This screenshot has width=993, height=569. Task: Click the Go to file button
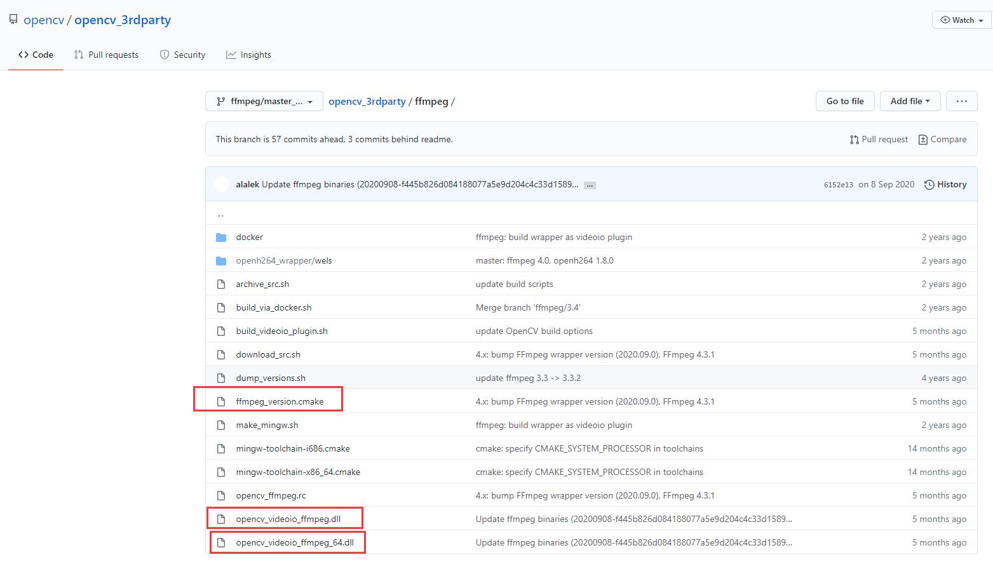tap(844, 101)
